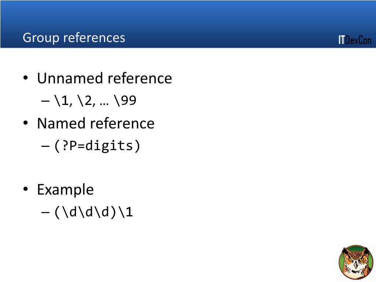Click the Unnamed reference bullet text
This screenshot has width=376, height=282.
[105, 78]
